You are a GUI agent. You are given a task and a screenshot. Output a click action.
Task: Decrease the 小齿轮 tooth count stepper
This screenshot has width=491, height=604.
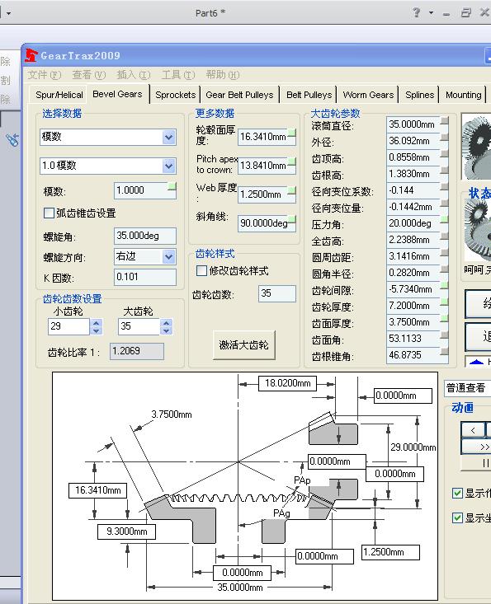pyautogui.click(x=97, y=330)
